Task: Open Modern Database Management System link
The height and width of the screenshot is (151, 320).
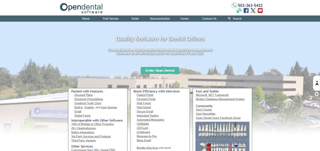Action: tap(220, 99)
